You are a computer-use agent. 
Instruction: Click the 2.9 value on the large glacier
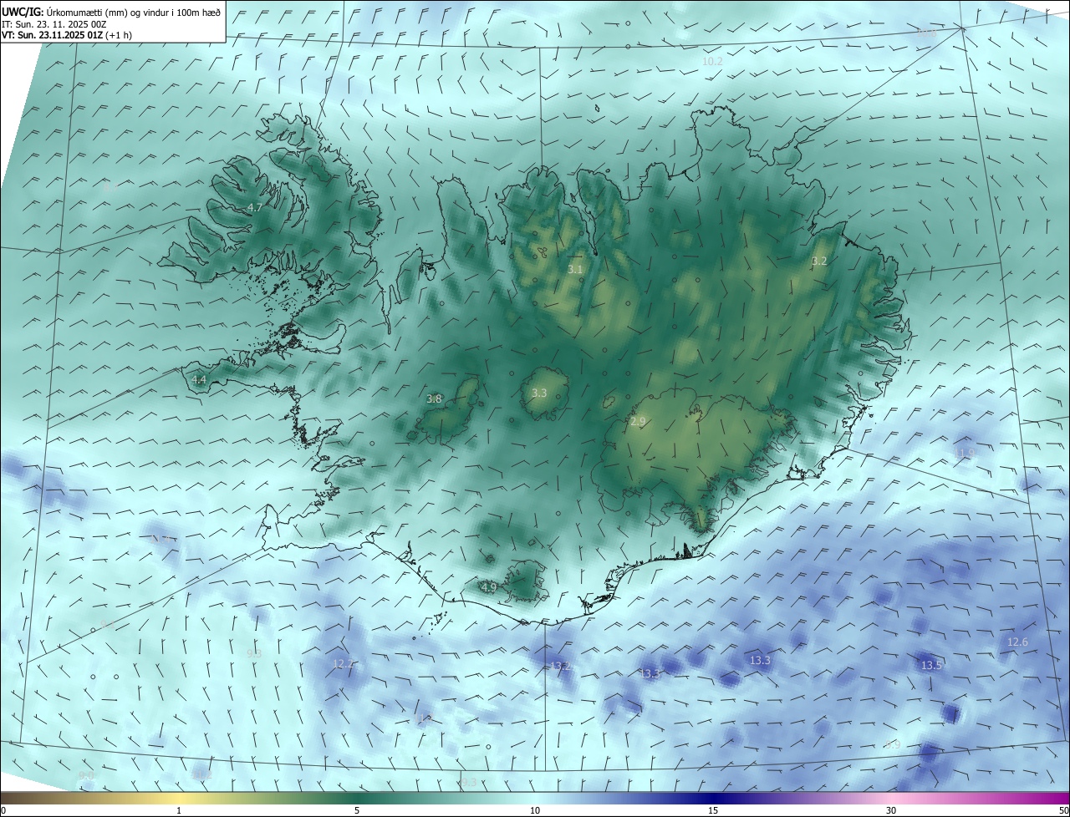point(638,422)
